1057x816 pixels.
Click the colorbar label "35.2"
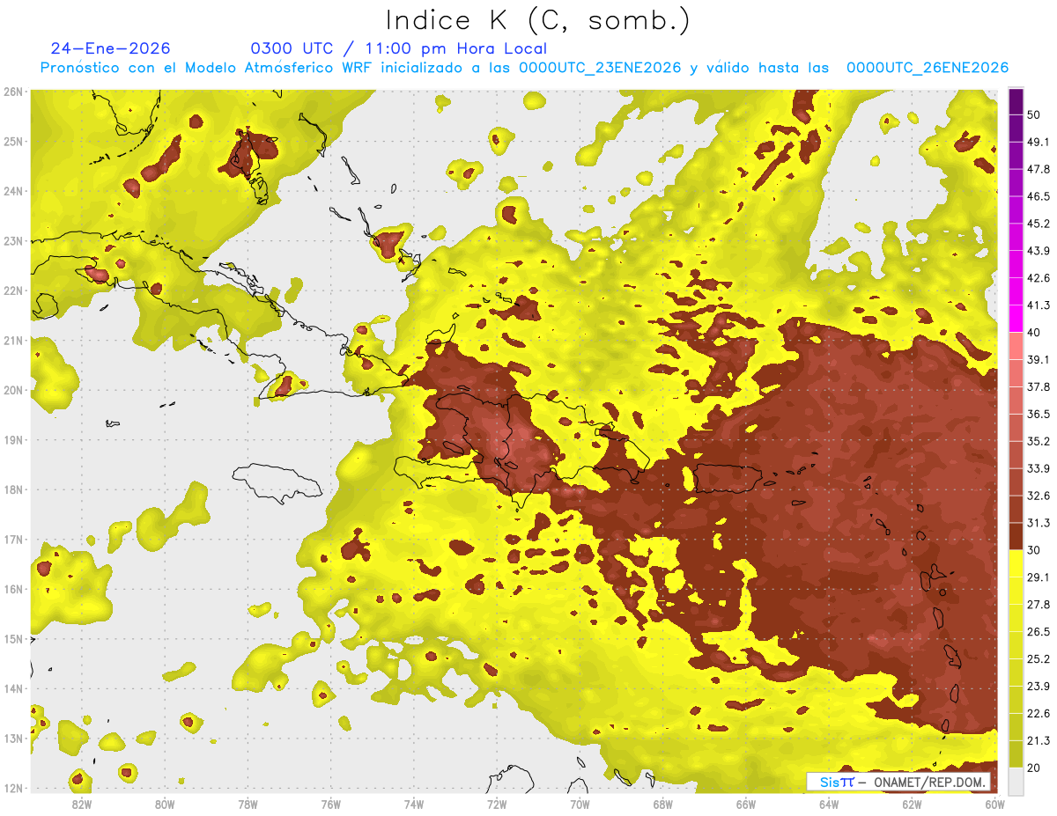(1039, 442)
